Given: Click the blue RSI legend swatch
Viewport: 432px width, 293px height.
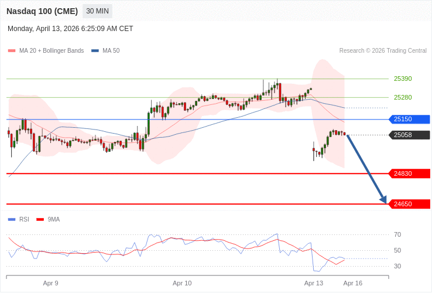Looking at the screenshot, I should pyautogui.click(x=12, y=220).
